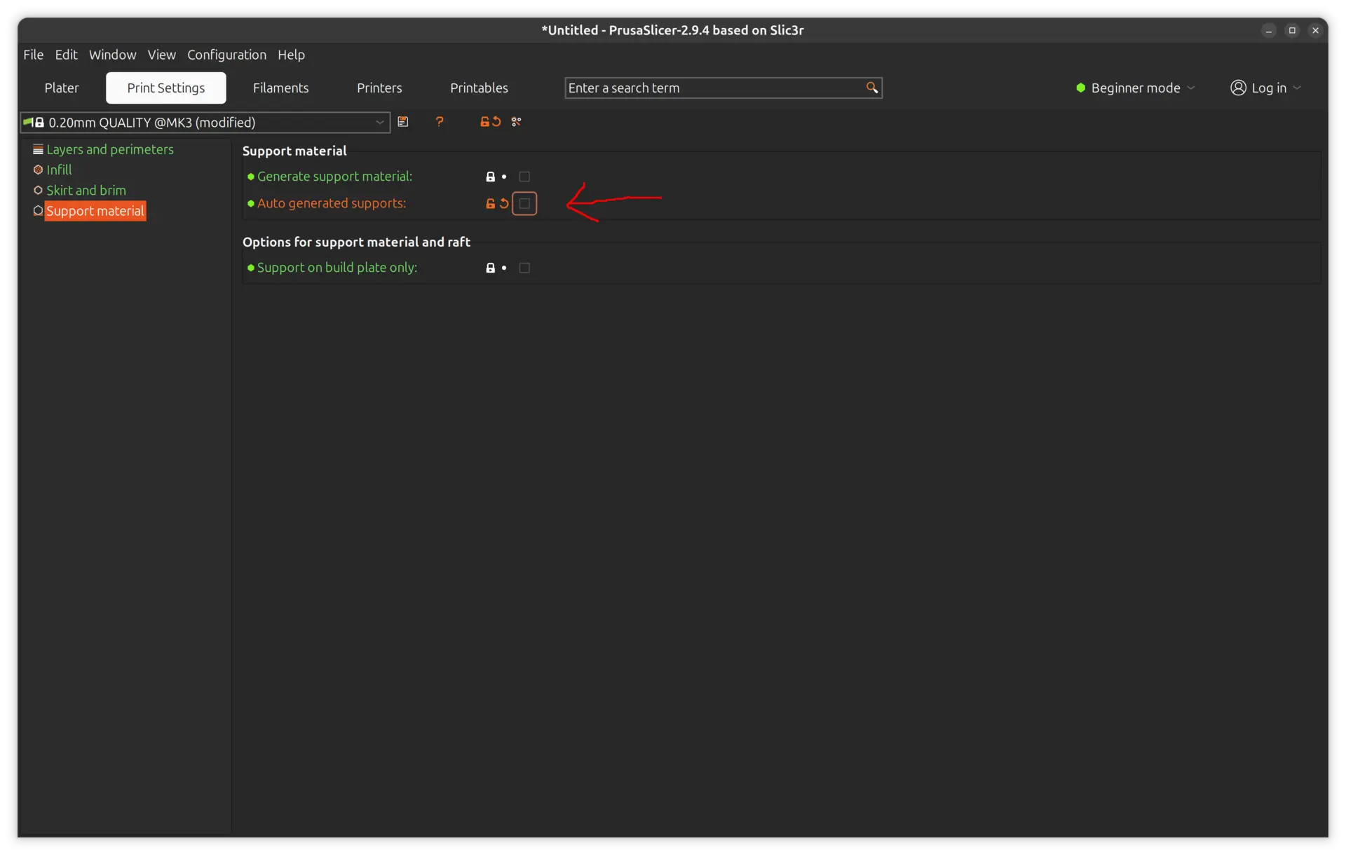Open help for Print Settings page
1346x855 pixels.
(x=440, y=122)
